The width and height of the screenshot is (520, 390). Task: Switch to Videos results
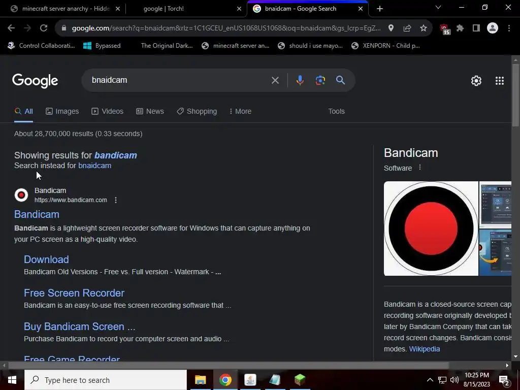point(108,111)
